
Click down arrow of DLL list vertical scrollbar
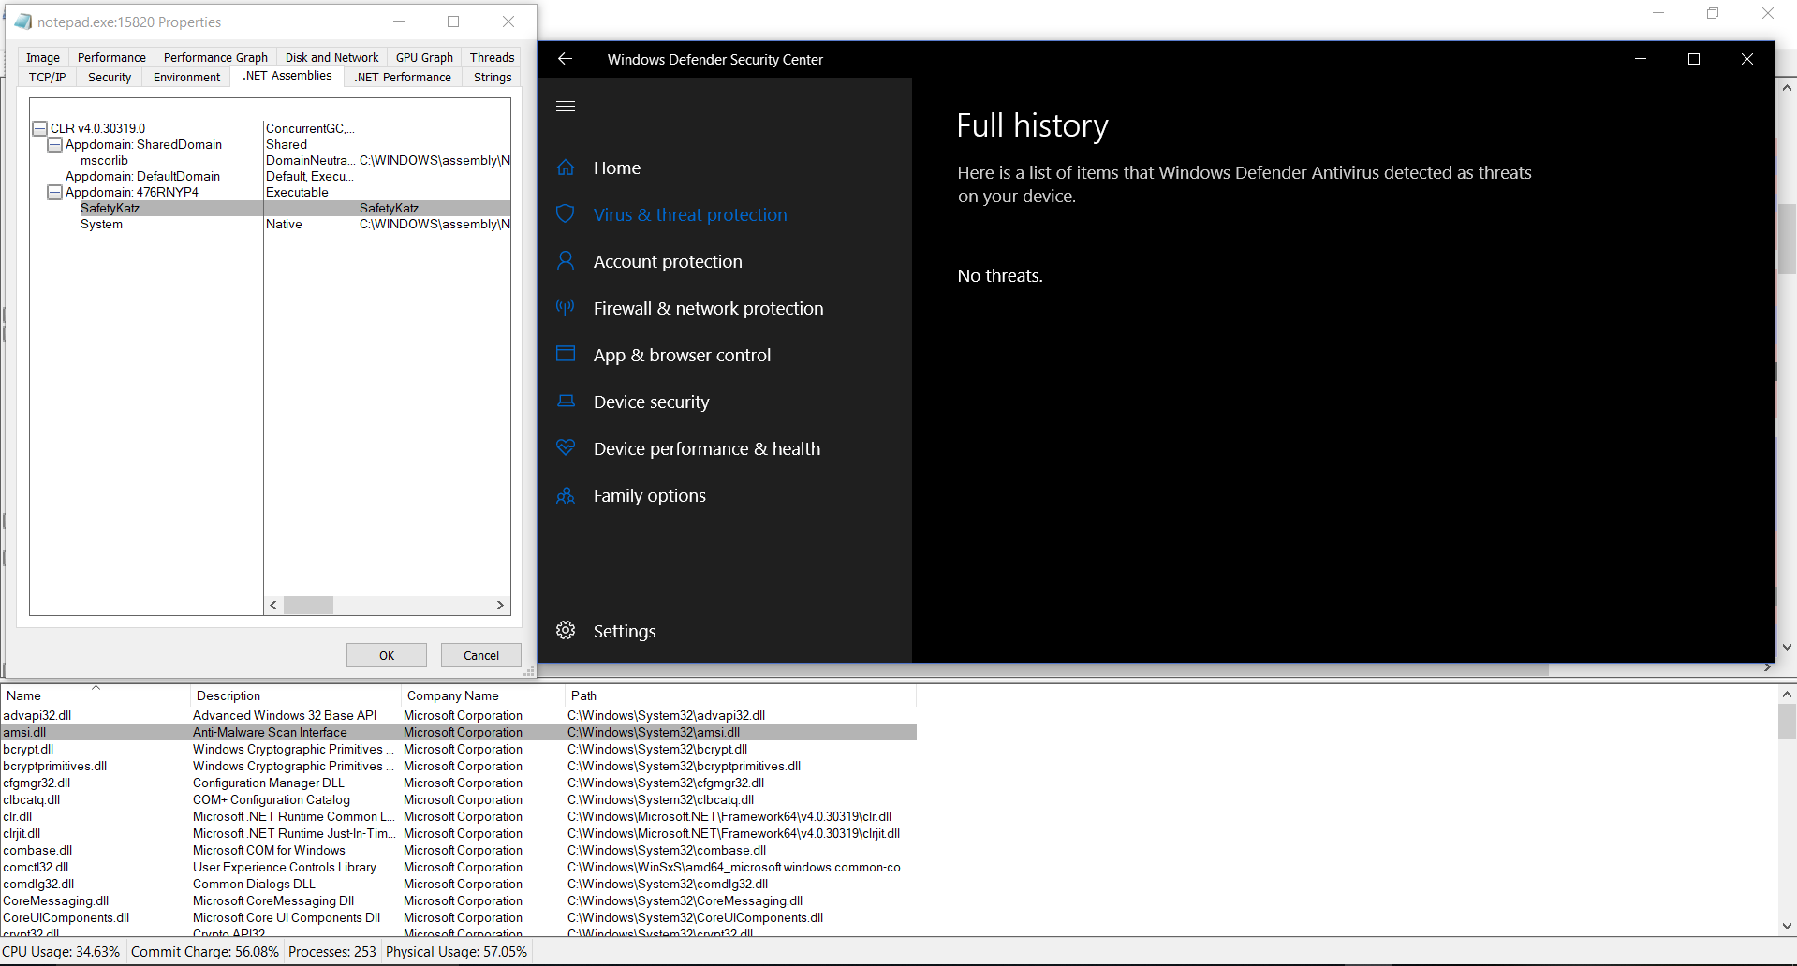point(1787,927)
